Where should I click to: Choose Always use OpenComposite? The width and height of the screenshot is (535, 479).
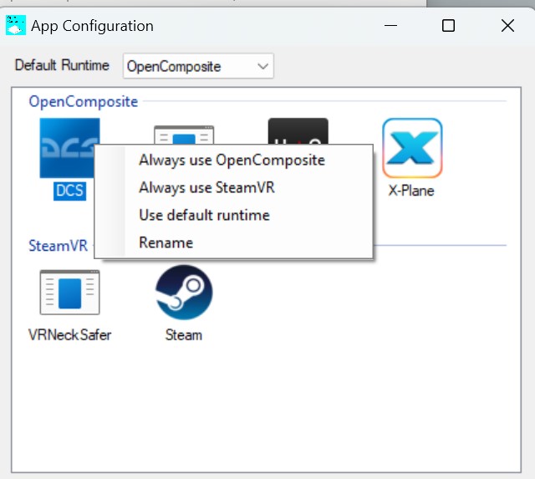[233, 160]
